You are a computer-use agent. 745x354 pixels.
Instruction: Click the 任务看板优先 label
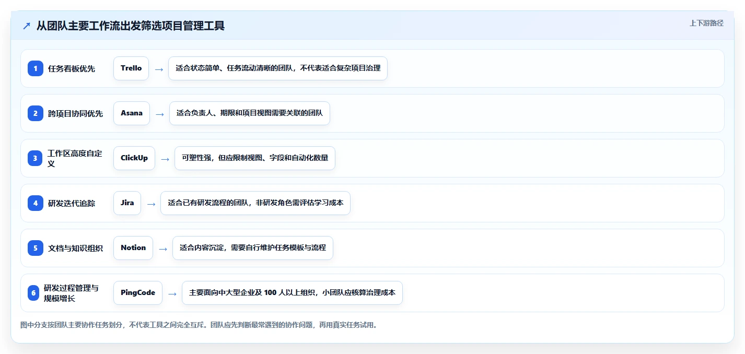[72, 68]
